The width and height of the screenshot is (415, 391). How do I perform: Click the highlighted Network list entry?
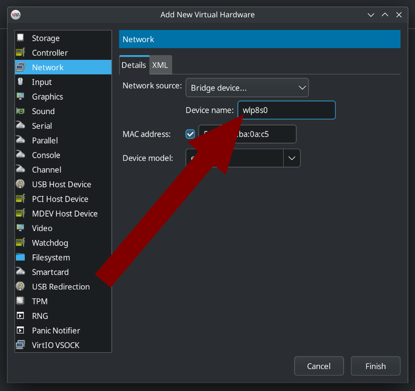coord(63,67)
